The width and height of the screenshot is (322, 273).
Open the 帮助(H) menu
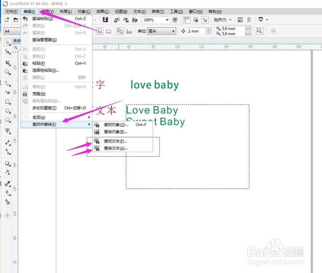pos(215,12)
